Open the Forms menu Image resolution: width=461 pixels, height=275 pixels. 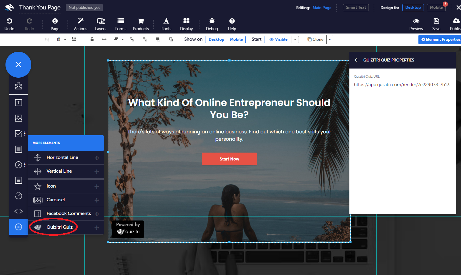pyautogui.click(x=121, y=24)
